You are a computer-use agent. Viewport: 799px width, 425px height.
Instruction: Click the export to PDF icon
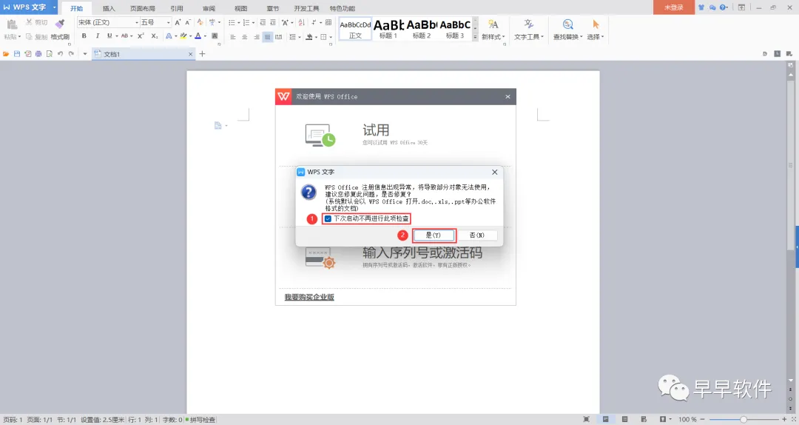pos(27,53)
